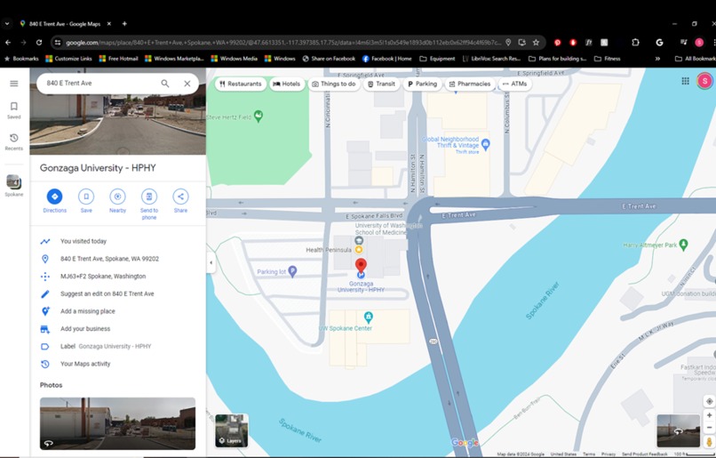Click the 'You visited today' row
The image size is (716, 458).
point(118,241)
